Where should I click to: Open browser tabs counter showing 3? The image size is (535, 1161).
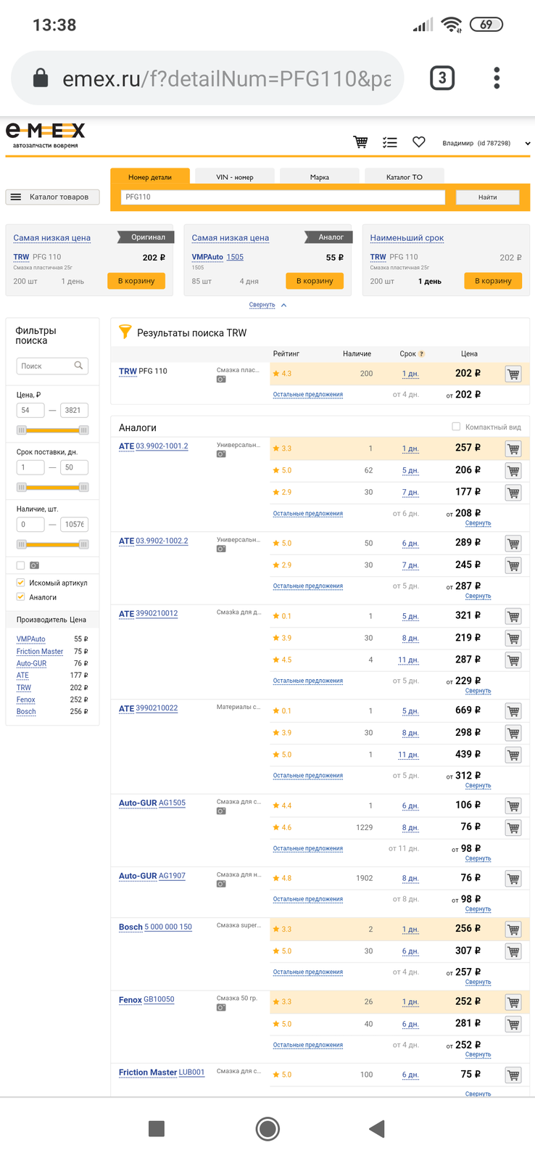(442, 78)
